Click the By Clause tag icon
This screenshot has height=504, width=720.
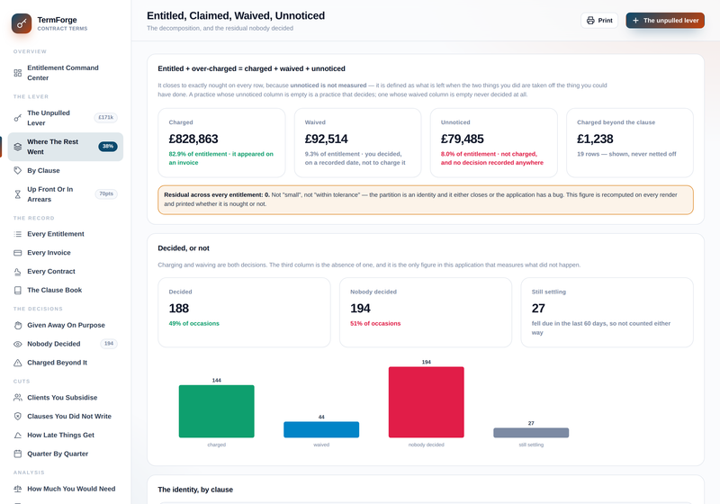pyautogui.click(x=17, y=170)
